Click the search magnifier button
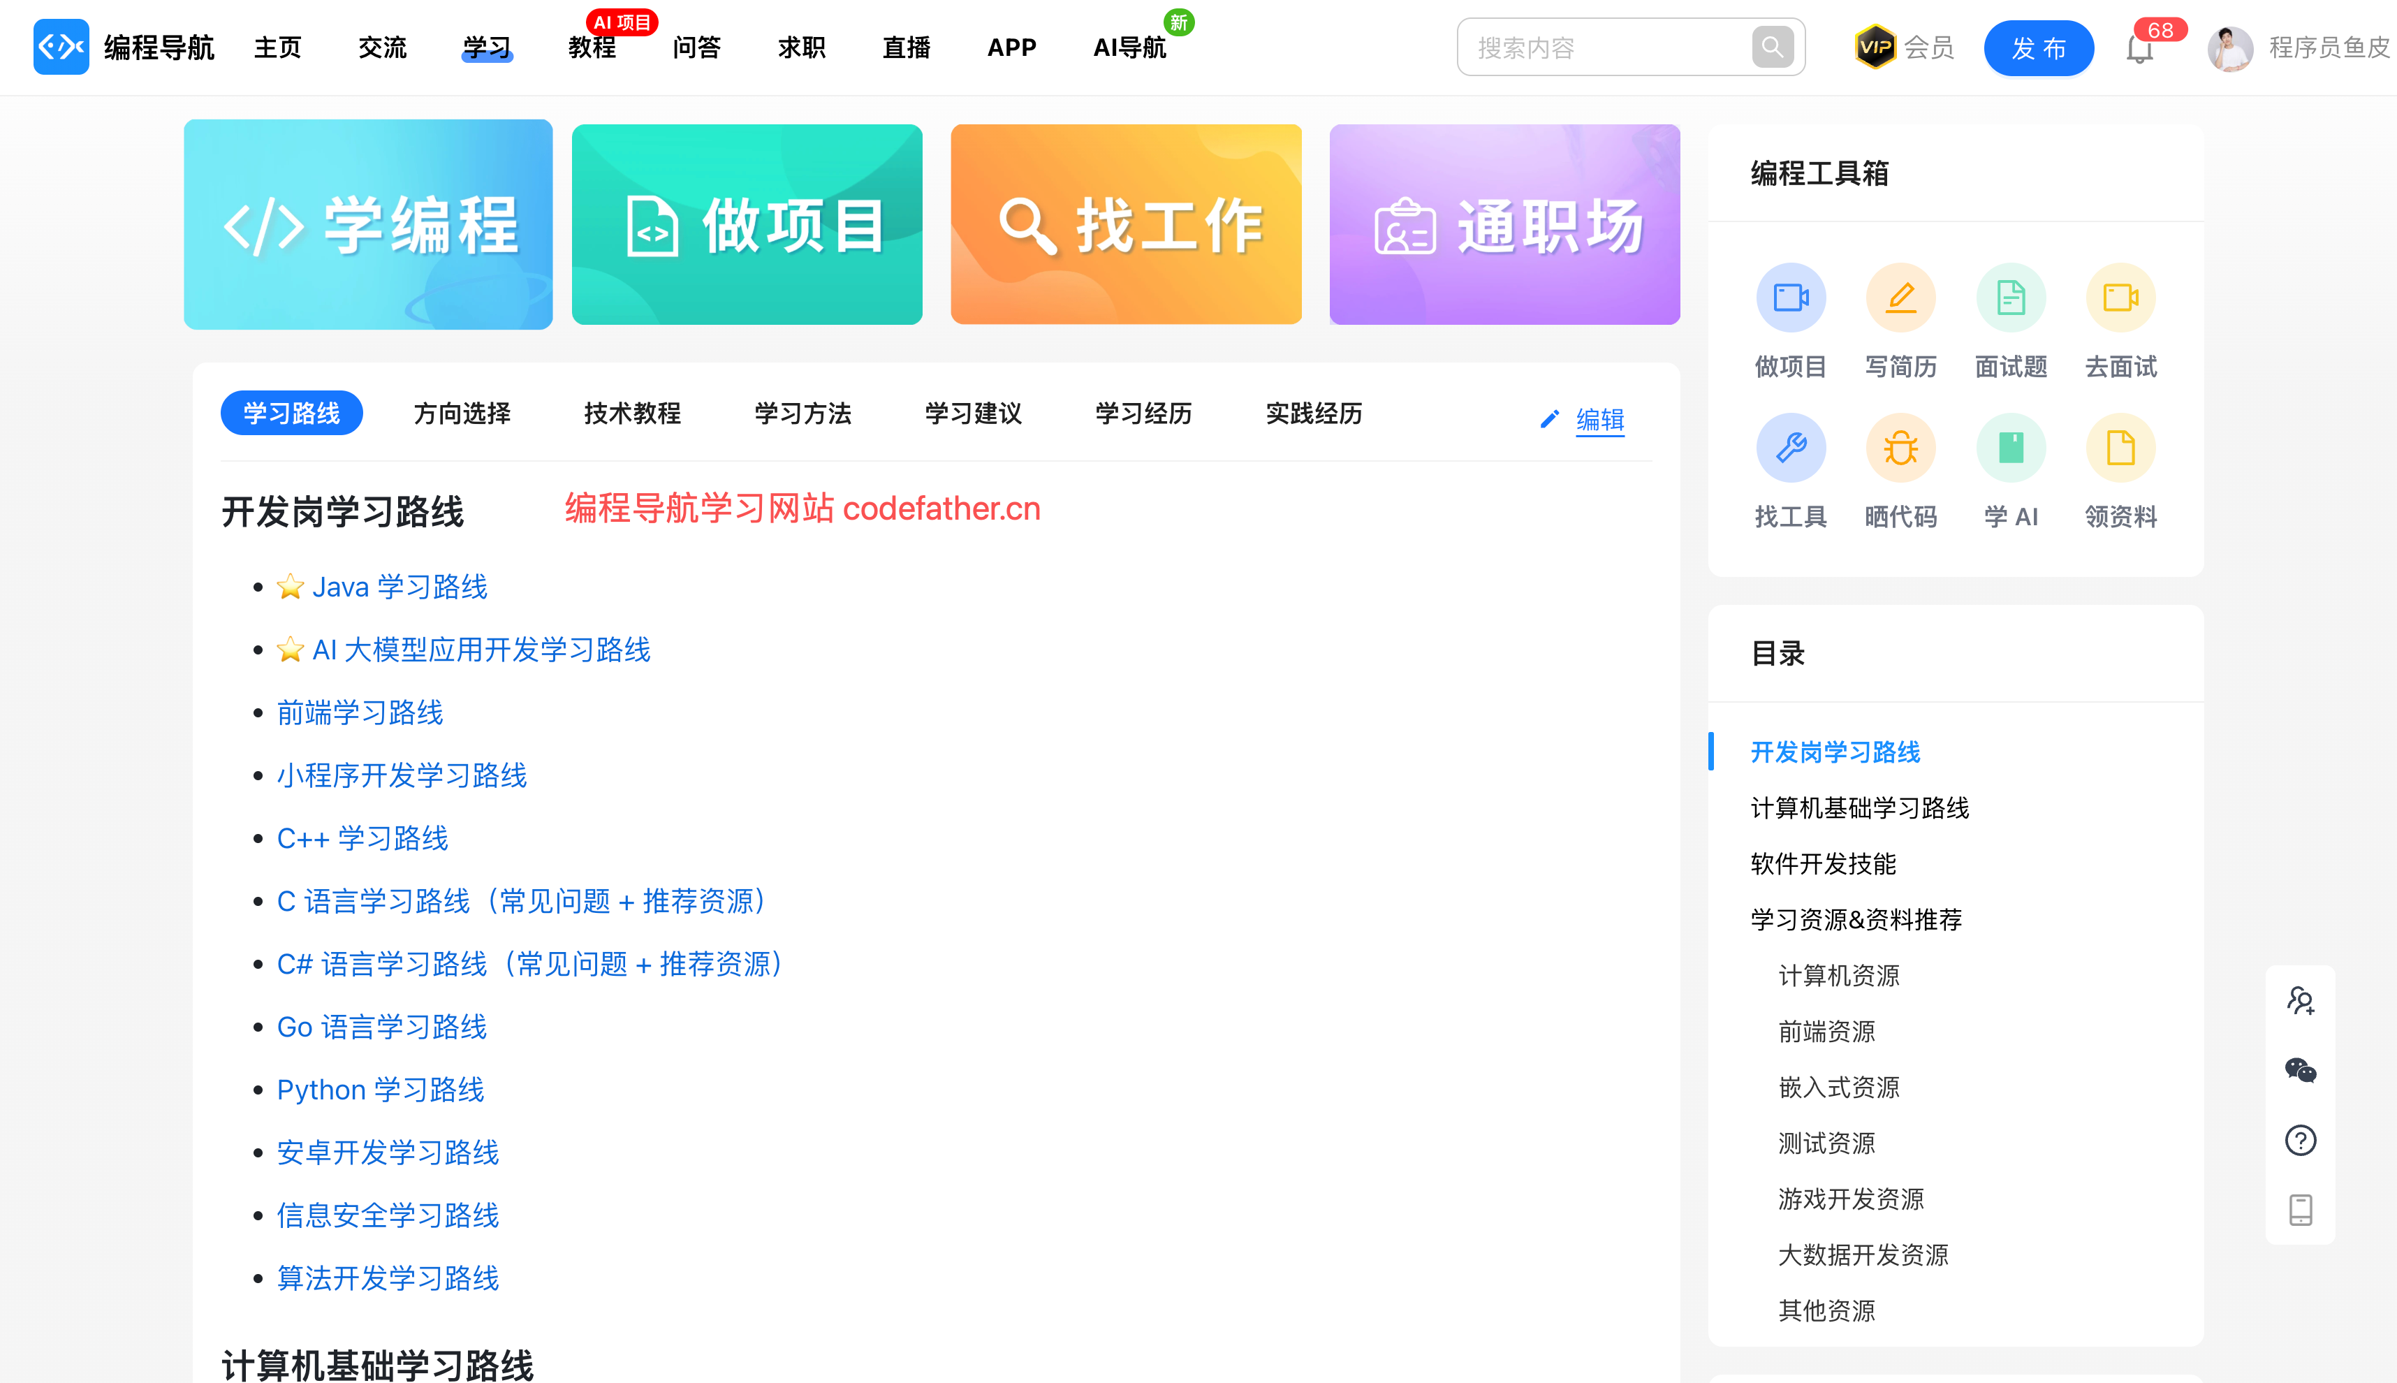Viewport: 2397px width, 1383px height. click(x=1772, y=47)
